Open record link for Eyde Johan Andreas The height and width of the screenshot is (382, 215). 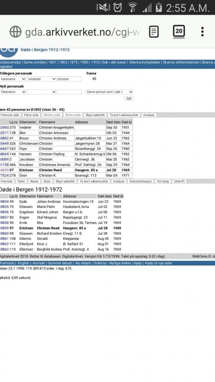click(x=5, y=202)
